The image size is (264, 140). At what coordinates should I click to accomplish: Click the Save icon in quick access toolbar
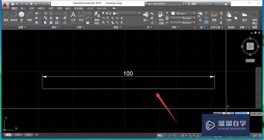click(x=22, y=4)
